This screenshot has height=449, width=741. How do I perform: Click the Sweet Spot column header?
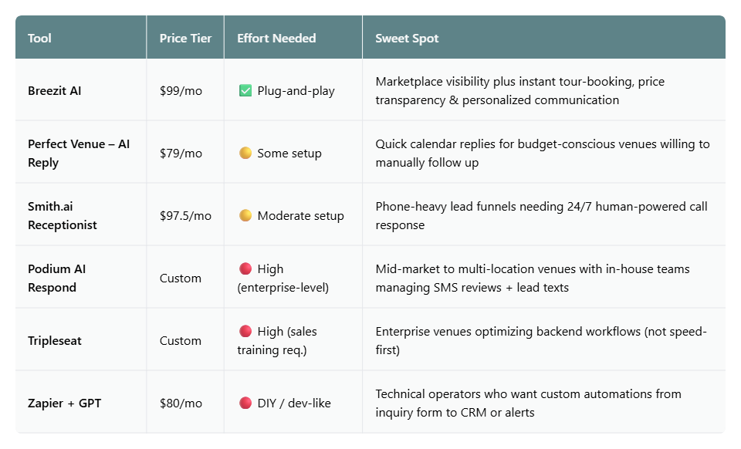[407, 39]
